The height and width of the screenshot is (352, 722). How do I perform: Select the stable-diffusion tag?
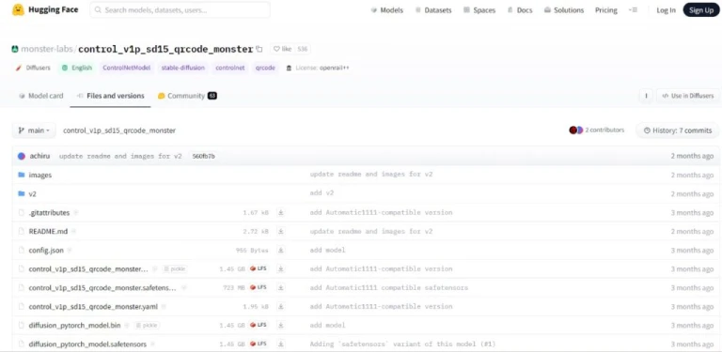point(182,68)
